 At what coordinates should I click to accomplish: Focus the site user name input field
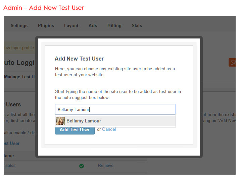click(x=115, y=109)
